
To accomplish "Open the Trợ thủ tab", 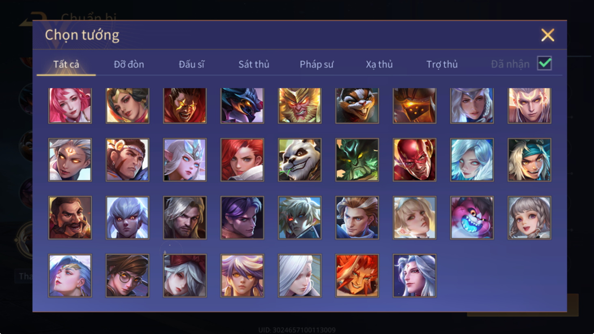I will coord(442,64).
